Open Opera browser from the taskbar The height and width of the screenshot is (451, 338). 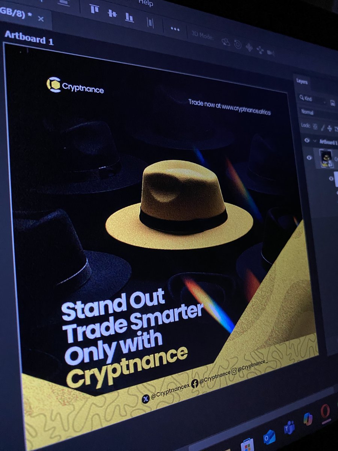point(326,411)
